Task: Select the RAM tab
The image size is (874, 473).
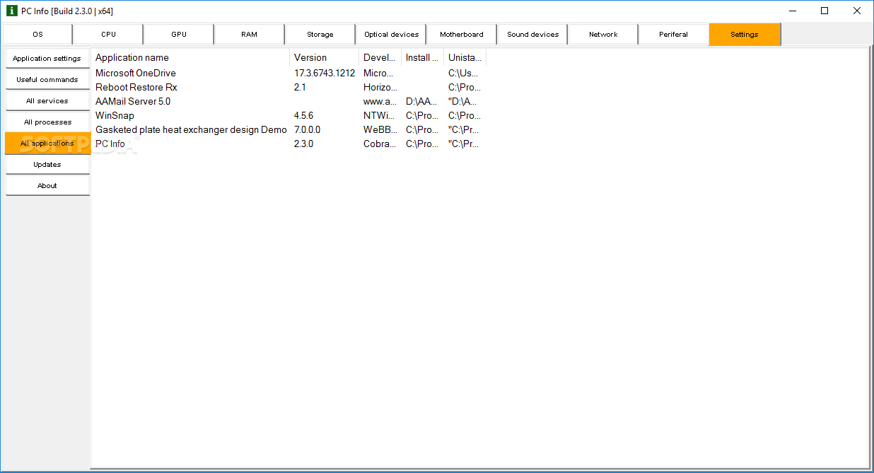Action: tap(250, 34)
